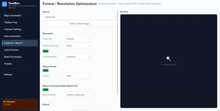The height and width of the screenshot is (111, 220).
Task: Go to Tileable Prep
Action: point(20,23)
